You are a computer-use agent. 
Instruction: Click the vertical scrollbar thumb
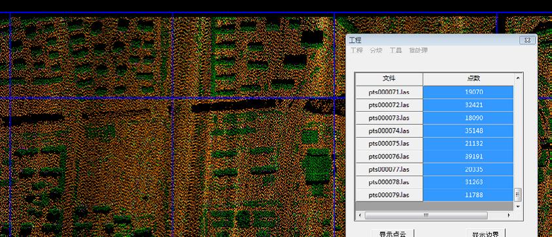pyautogui.click(x=518, y=195)
